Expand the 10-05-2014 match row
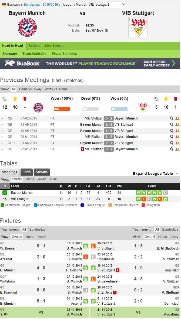 [x=2, y=131]
